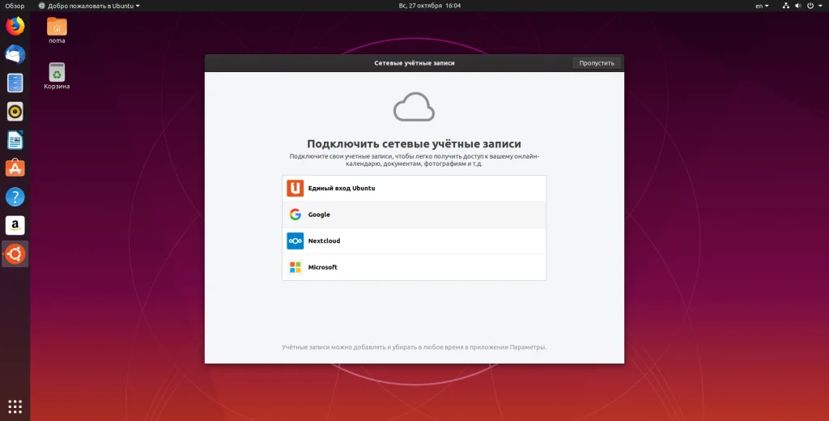Expand the system menu arrow
The image size is (829, 421).
pos(821,6)
